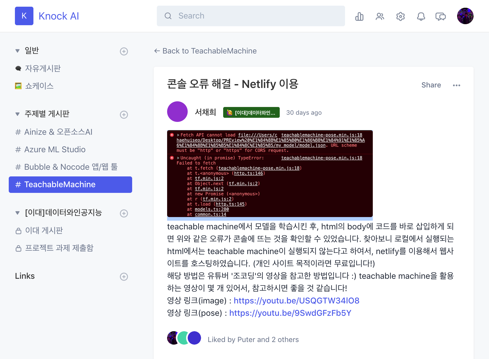Screen dimensions: 489x359
Task: Open the members people icon
Action: tap(380, 16)
